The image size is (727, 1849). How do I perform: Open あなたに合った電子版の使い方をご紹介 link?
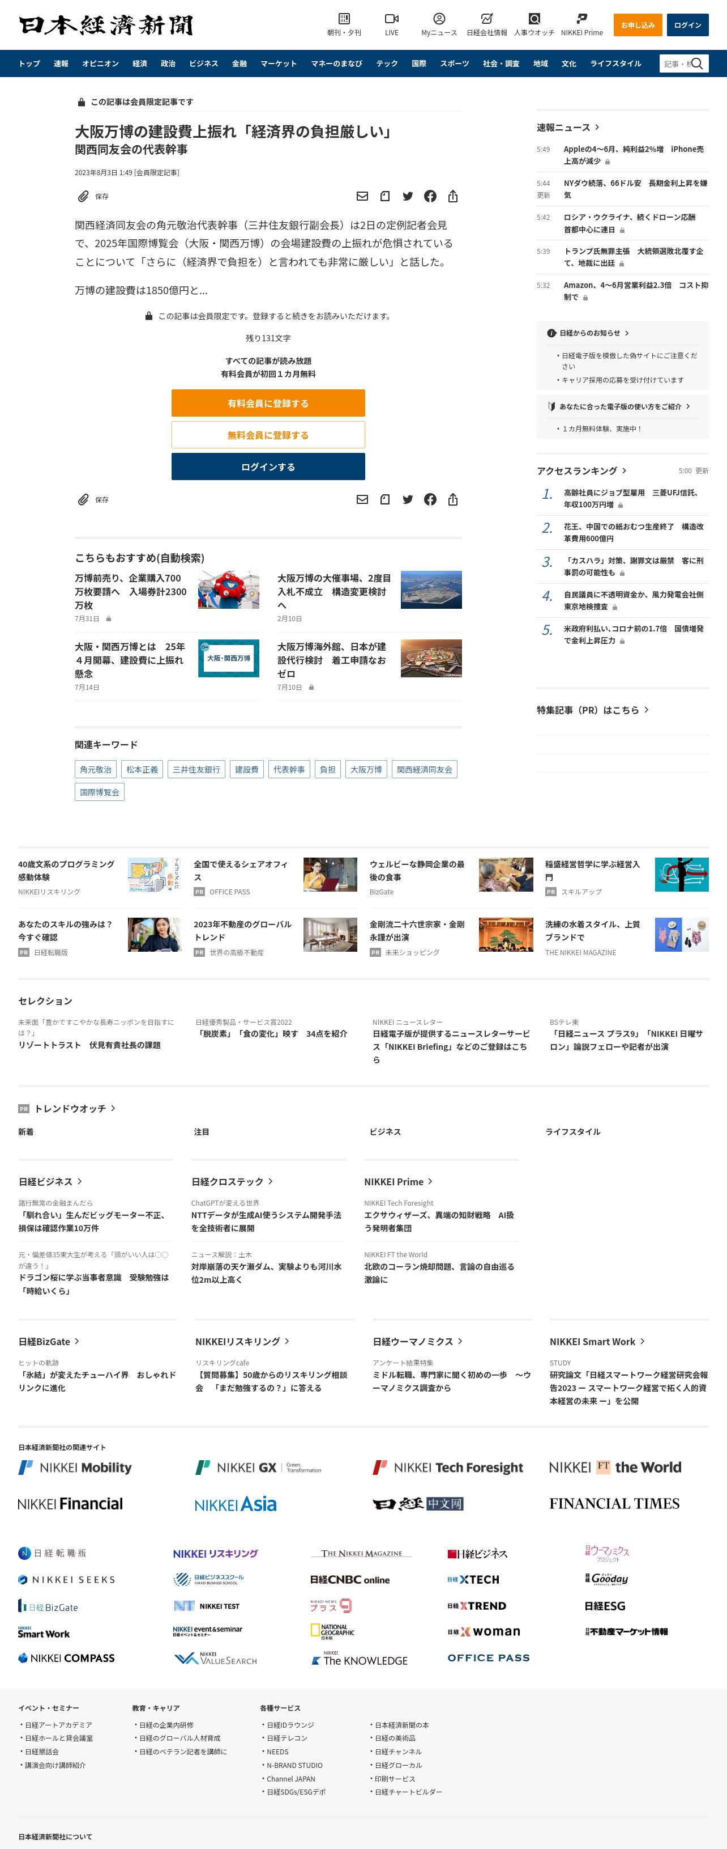[x=619, y=406]
